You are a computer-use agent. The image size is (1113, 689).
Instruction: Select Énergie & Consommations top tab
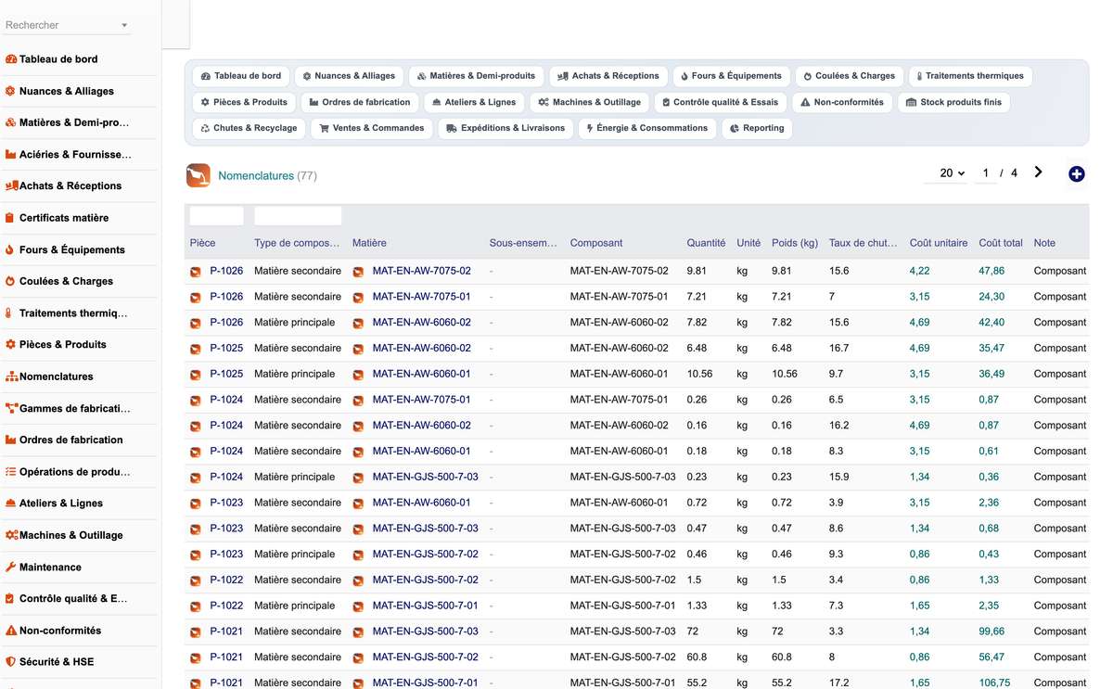(647, 128)
